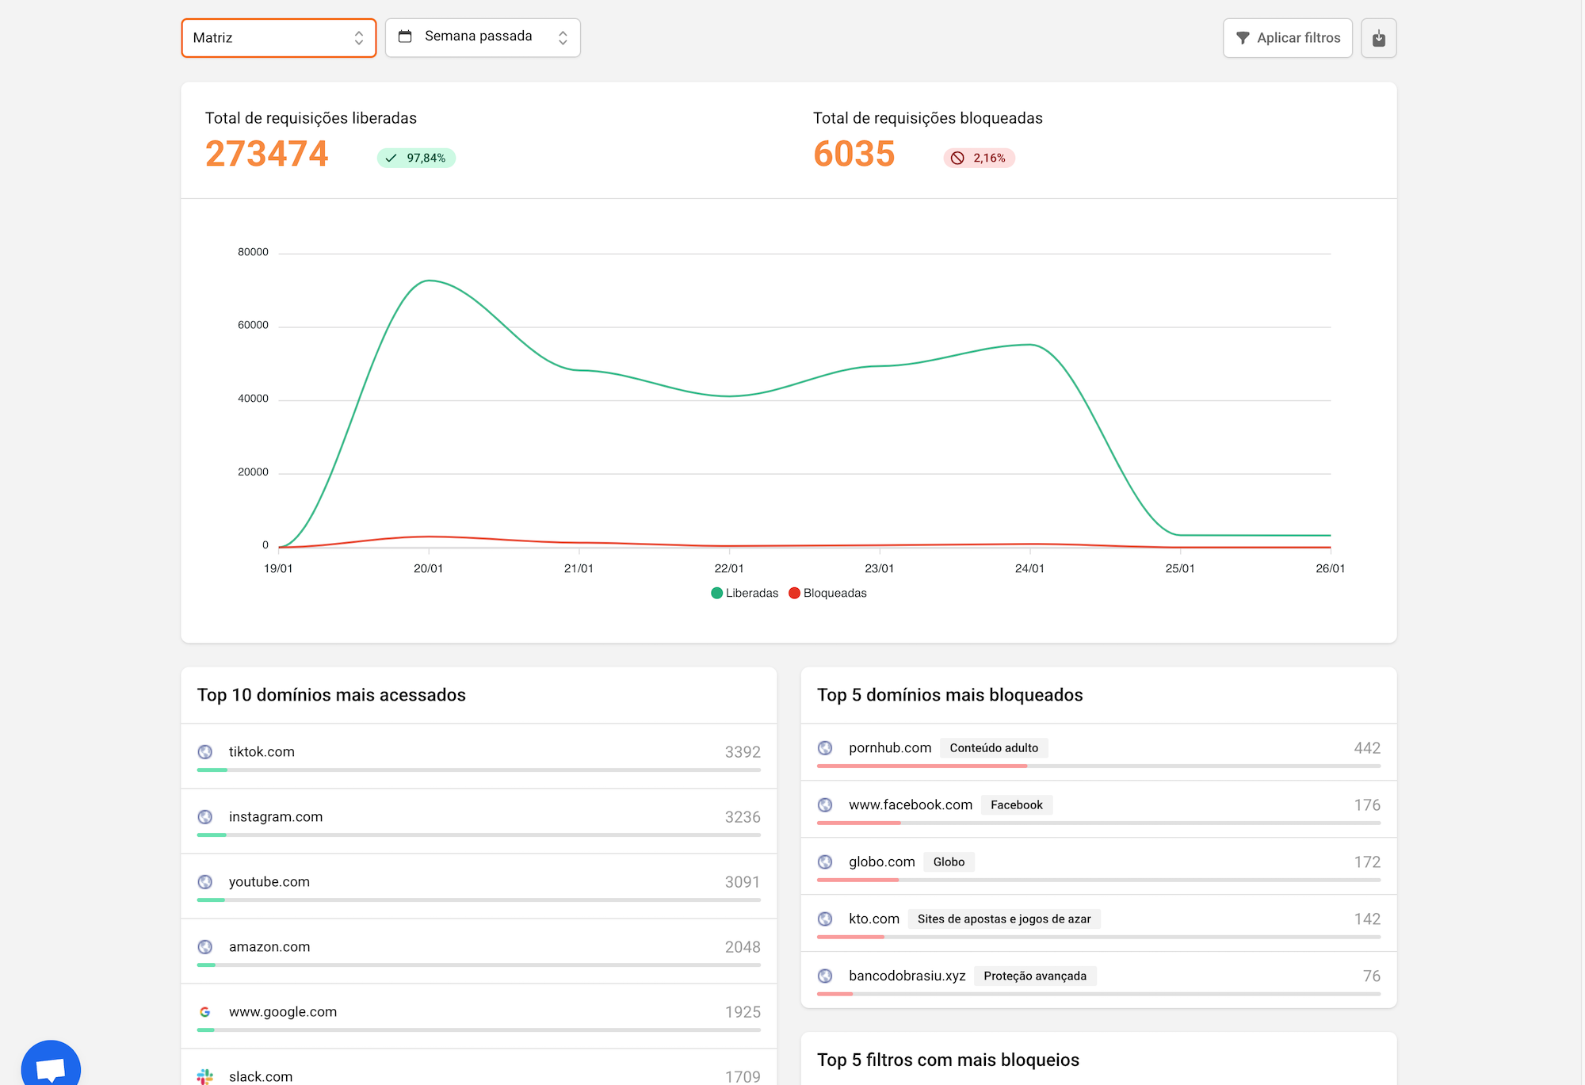The height and width of the screenshot is (1085, 1585).
Task: Click the www.google.com domain name
Action: pos(283,1011)
